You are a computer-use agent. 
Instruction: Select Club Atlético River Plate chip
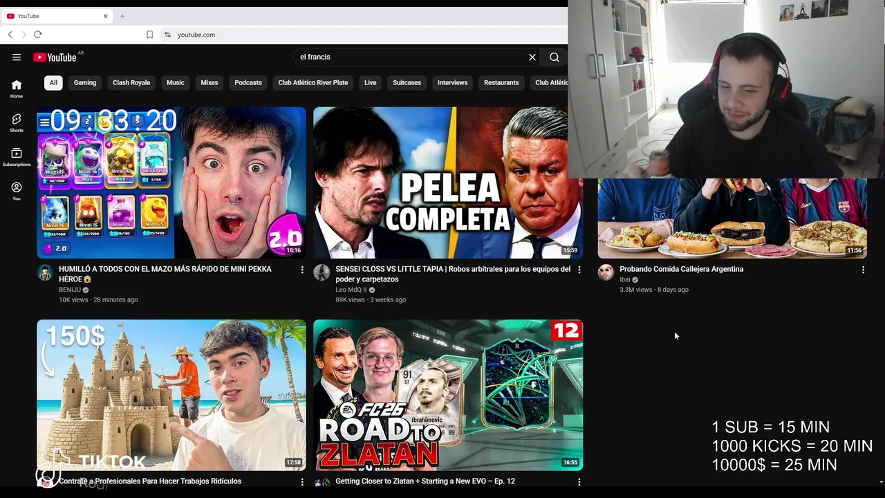coord(313,82)
